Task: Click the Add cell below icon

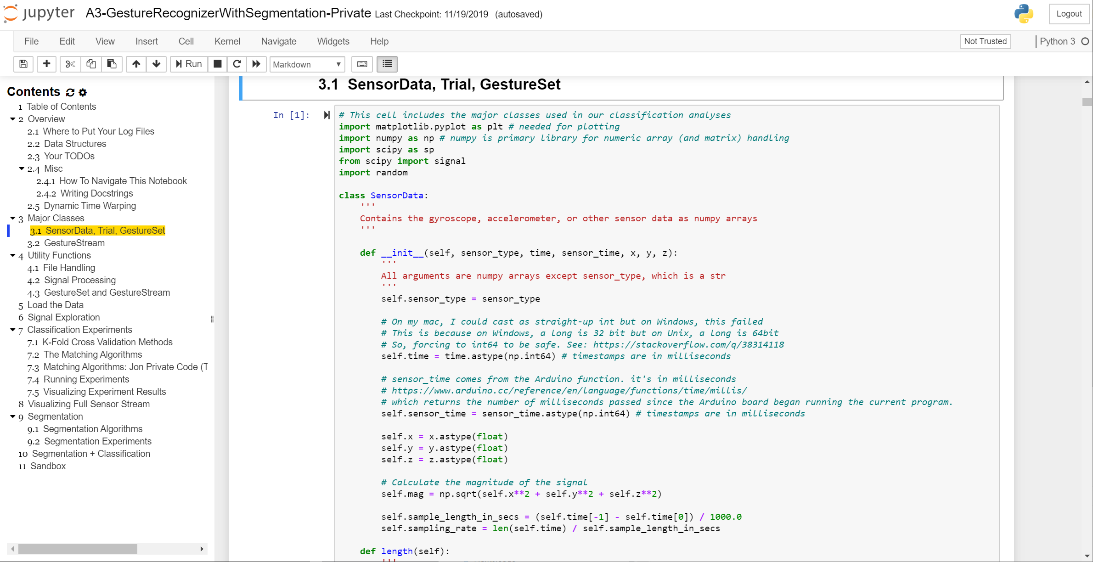Action: (45, 64)
